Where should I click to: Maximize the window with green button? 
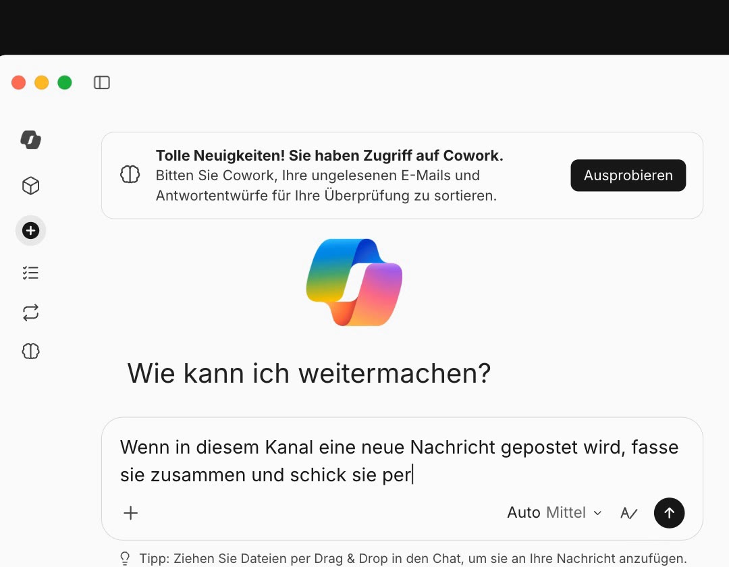(65, 83)
